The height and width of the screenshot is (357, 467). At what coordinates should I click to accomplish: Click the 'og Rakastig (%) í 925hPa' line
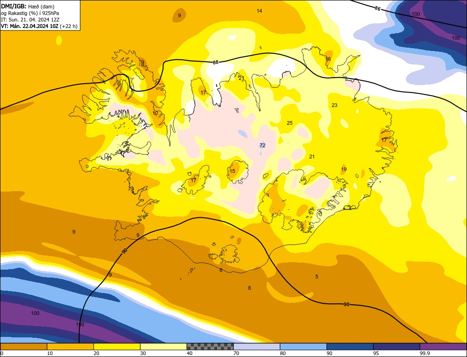30,13
